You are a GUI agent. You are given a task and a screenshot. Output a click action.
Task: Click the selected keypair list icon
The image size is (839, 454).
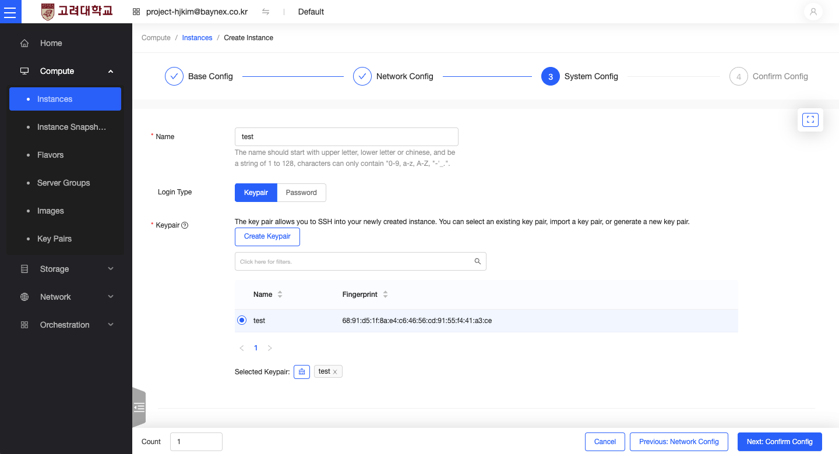click(302, 371)
